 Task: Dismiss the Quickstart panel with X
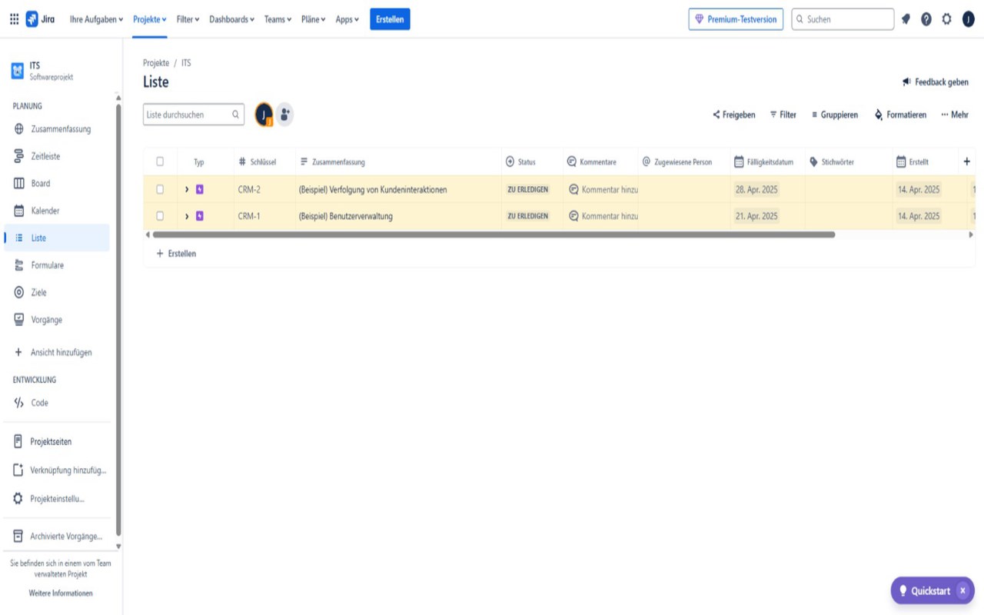962,591
